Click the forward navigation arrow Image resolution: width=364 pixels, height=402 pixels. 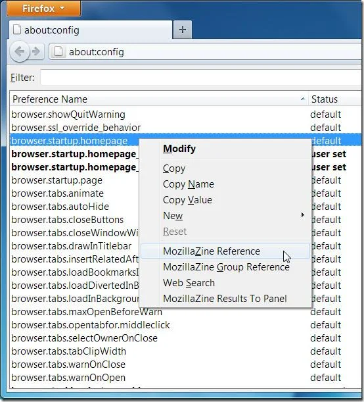(x=36, y=51)
